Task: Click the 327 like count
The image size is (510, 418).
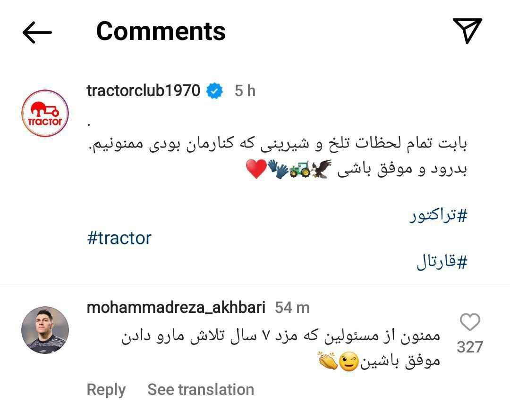Action: [469, 347]
